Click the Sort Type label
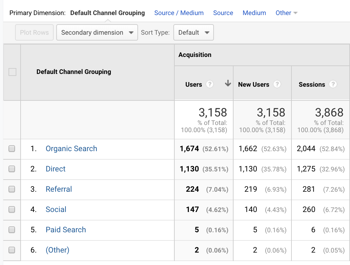This screenshot has height=265, width=350. coord(155,33)
